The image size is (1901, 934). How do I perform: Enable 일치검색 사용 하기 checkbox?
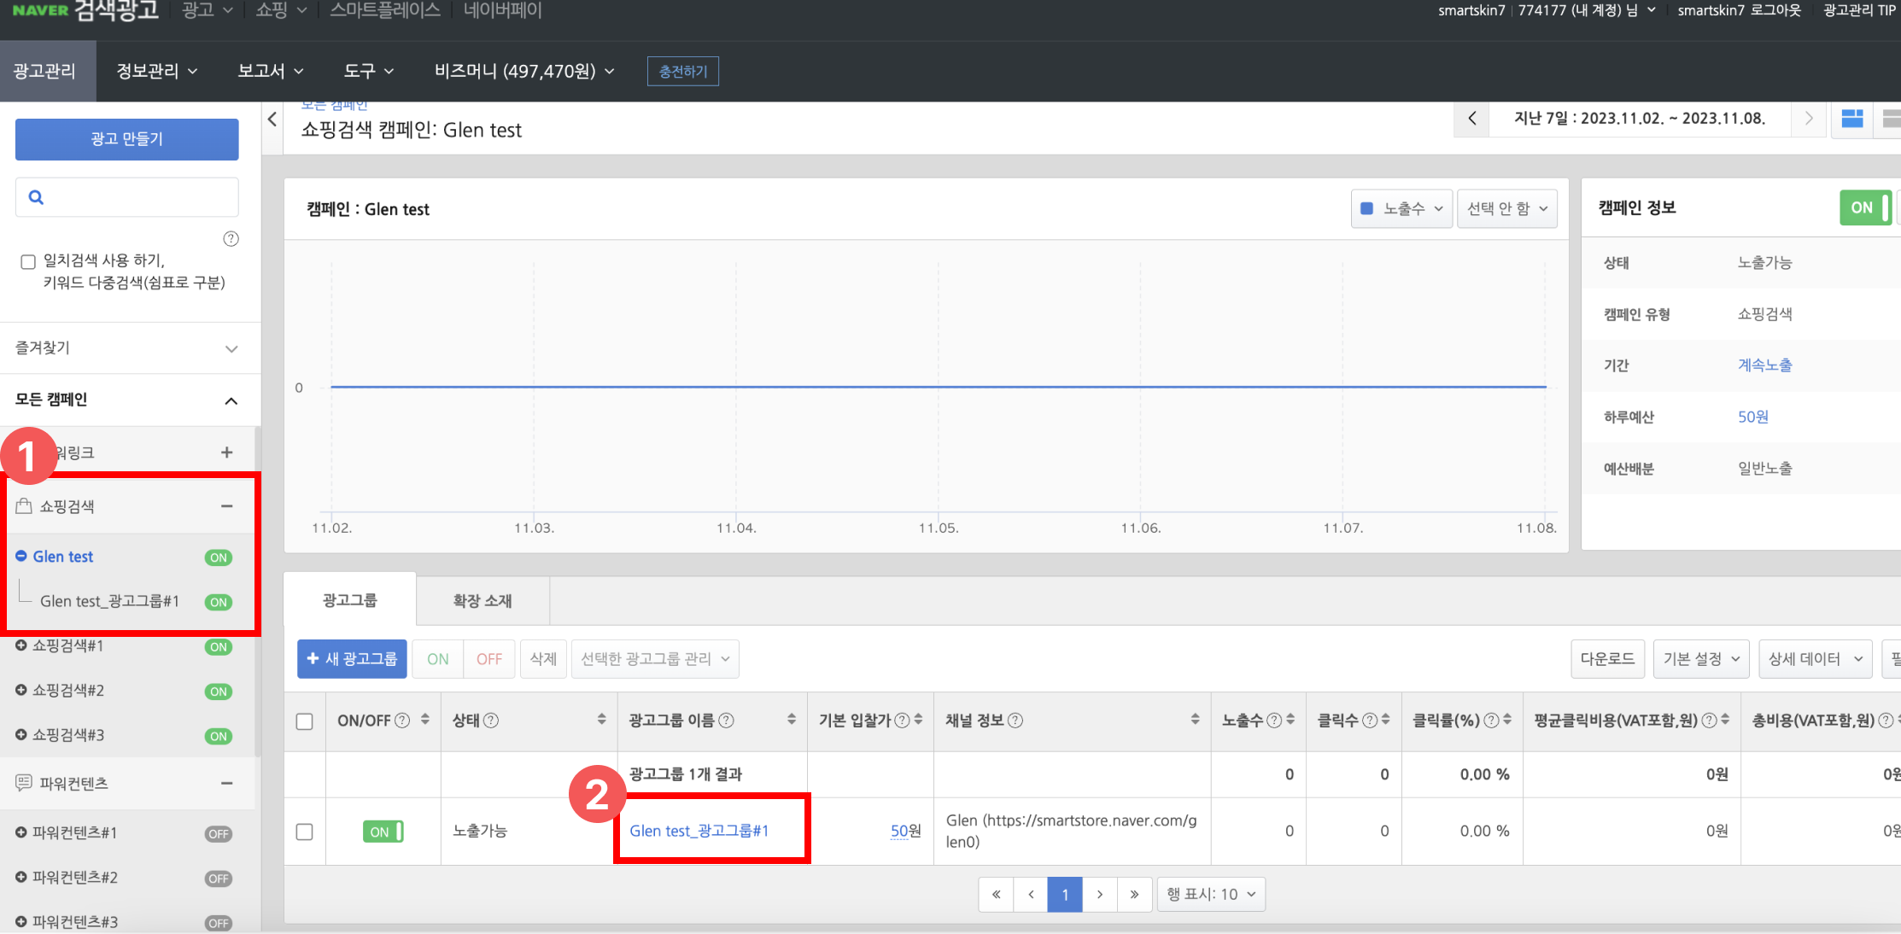click(27, 261)
